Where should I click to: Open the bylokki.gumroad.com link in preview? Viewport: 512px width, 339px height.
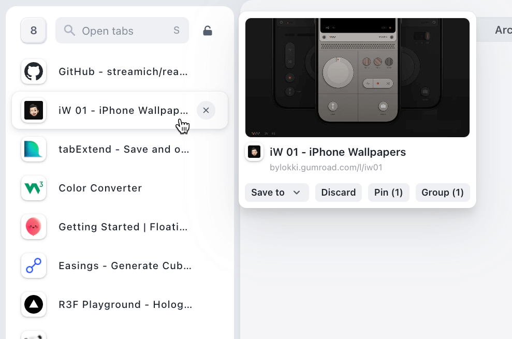(326, 167)
